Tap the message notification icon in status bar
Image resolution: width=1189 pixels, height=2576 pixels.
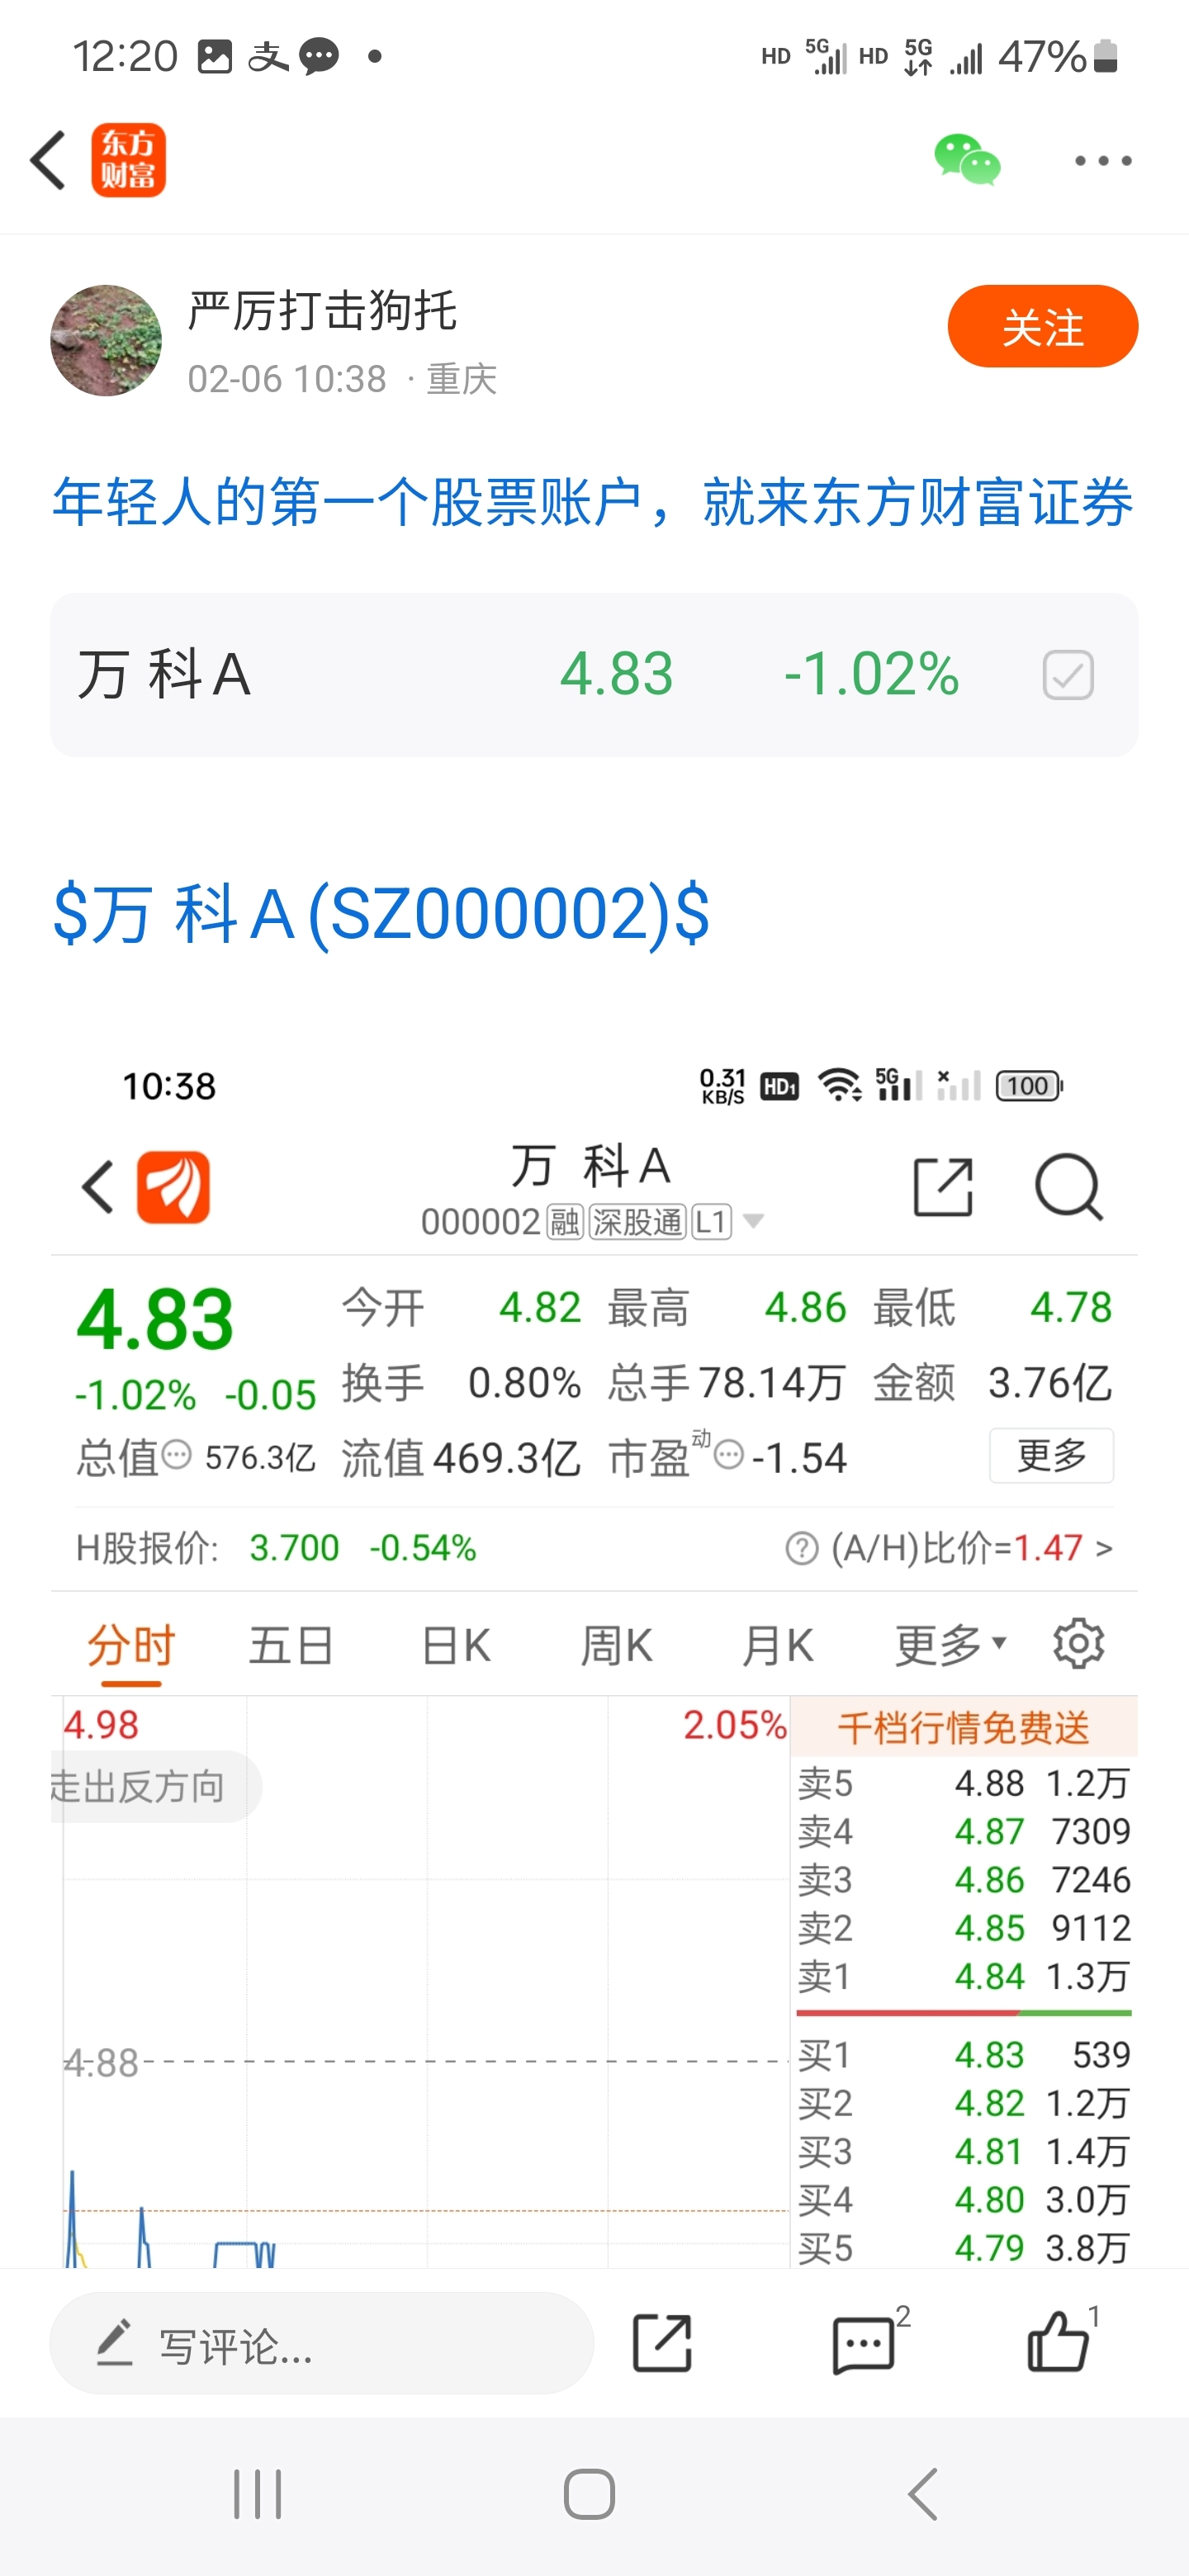[x=319, y=56]
